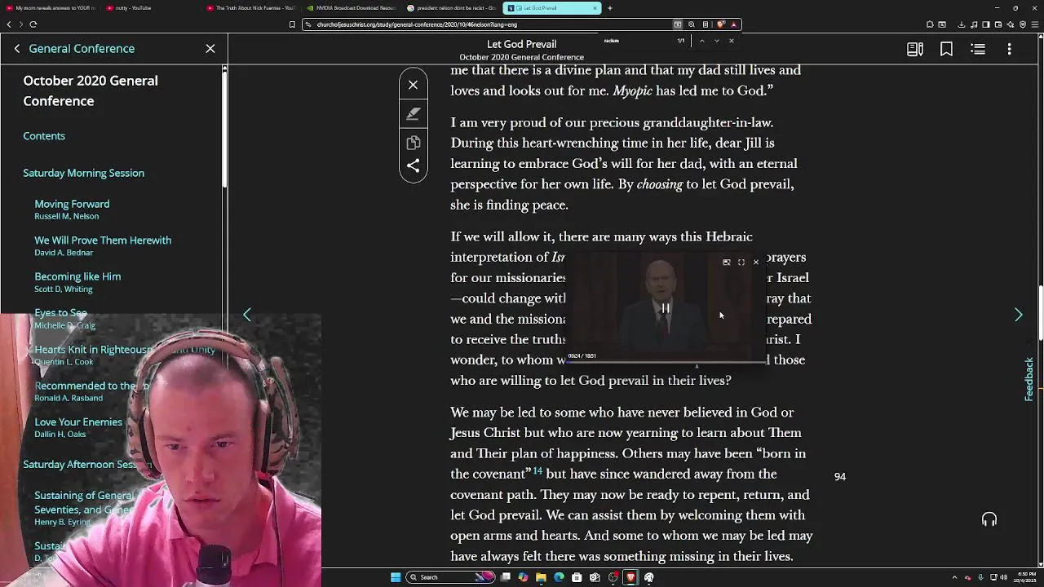Reload the page with refresh button

(33, 24)
